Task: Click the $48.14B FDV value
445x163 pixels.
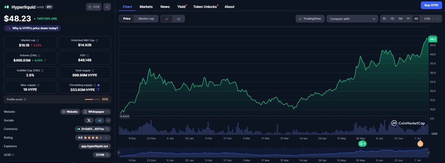Action: pos(85,60)
